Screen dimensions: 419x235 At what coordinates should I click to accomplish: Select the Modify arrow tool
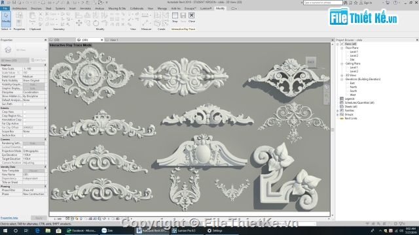[x=6, y=19]
